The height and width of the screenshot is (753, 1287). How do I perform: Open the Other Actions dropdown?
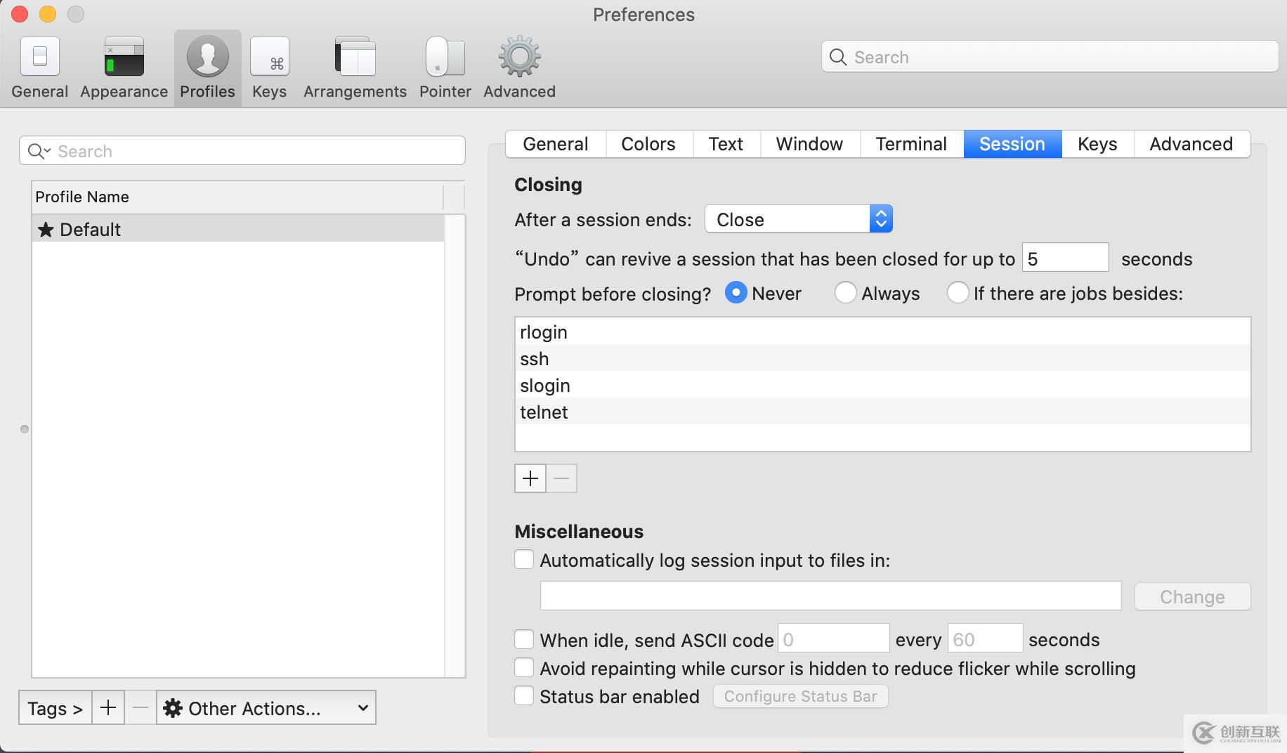coord(267,708)
